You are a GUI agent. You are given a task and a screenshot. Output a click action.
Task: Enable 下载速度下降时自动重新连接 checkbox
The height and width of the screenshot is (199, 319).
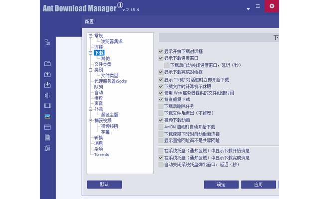pos(161,134)
